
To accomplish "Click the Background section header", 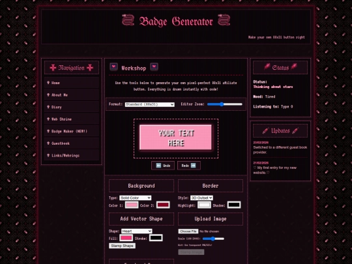I will tap(141, 186).
